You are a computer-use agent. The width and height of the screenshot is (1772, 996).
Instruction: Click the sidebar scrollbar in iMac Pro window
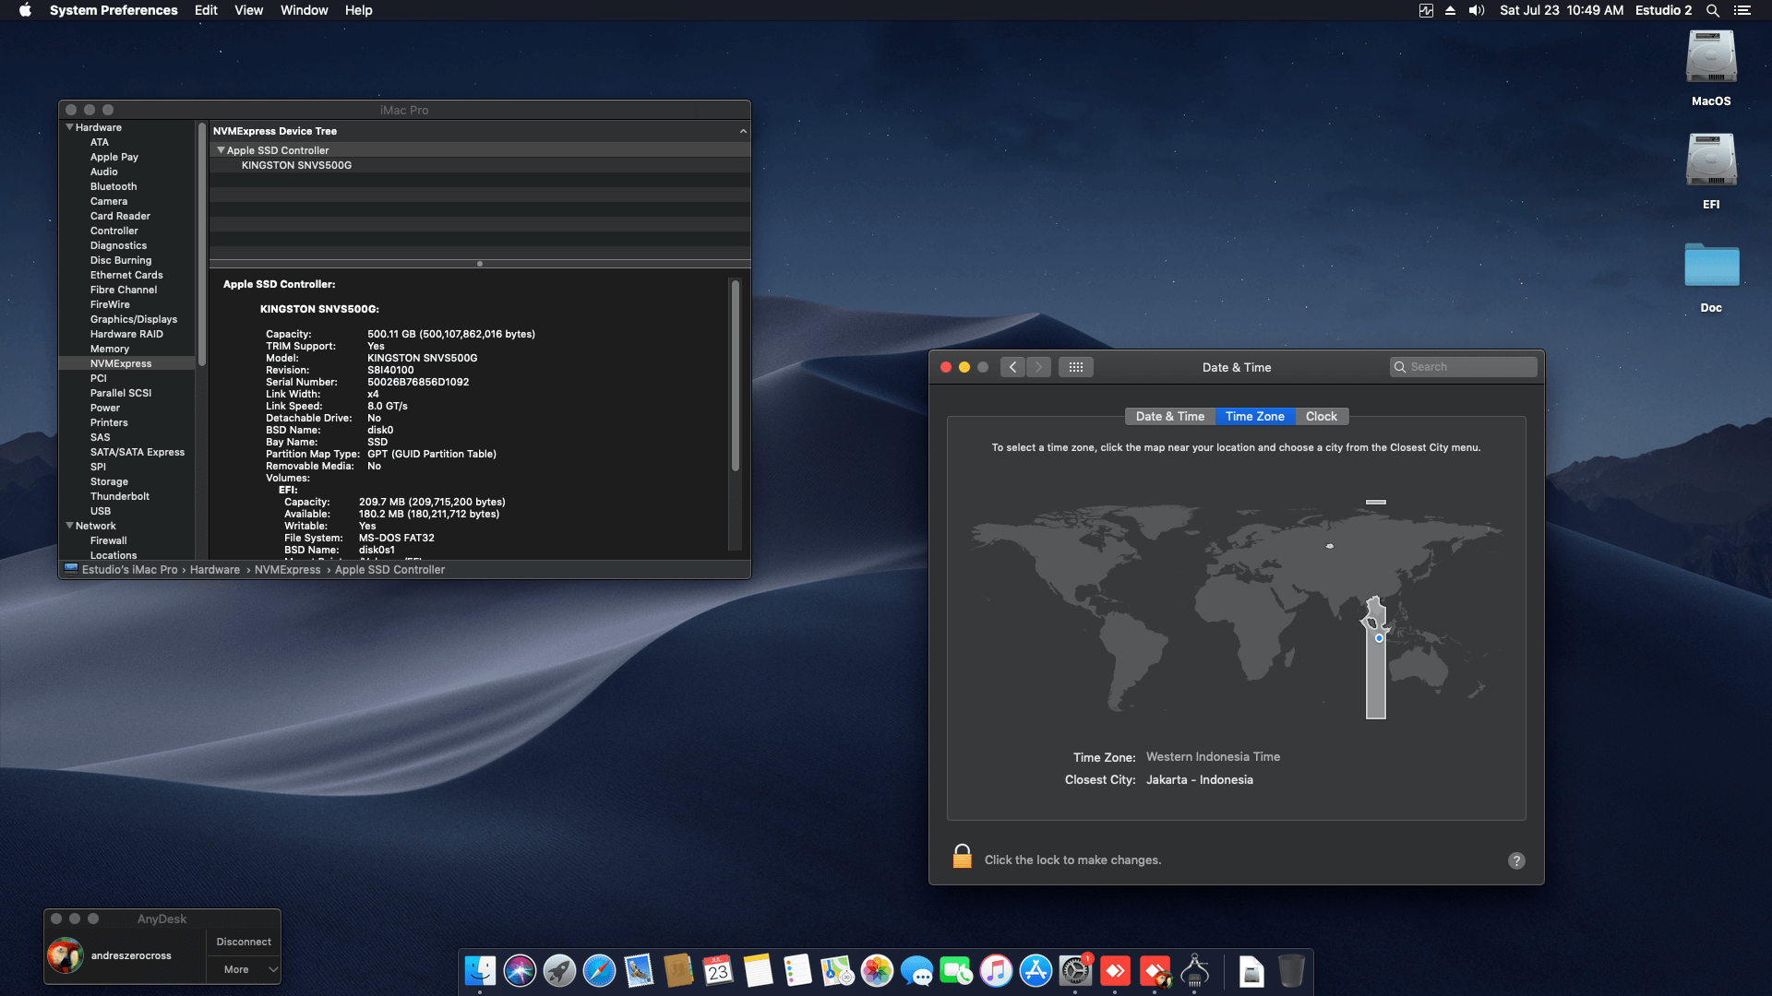201,244
